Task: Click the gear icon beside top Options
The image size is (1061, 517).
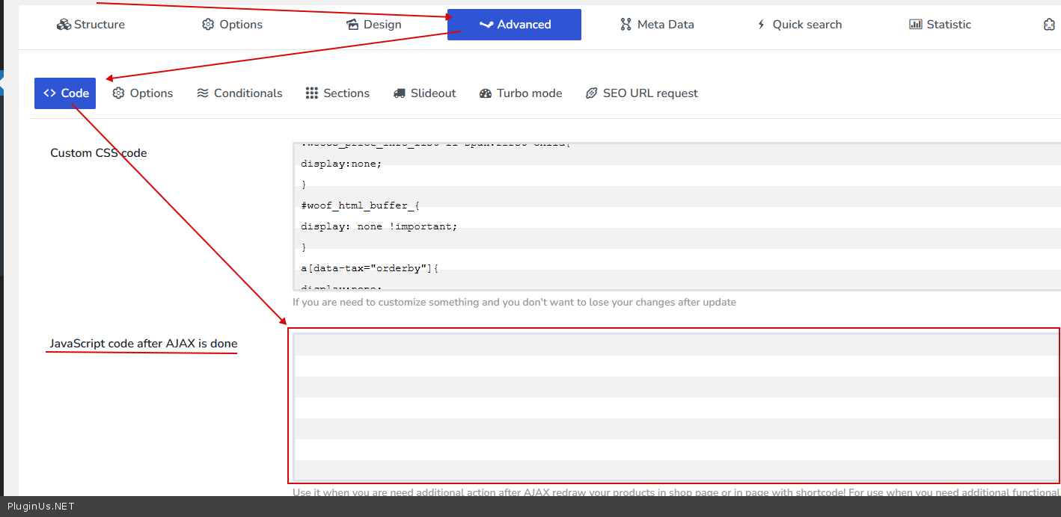Action: (208, 25)
